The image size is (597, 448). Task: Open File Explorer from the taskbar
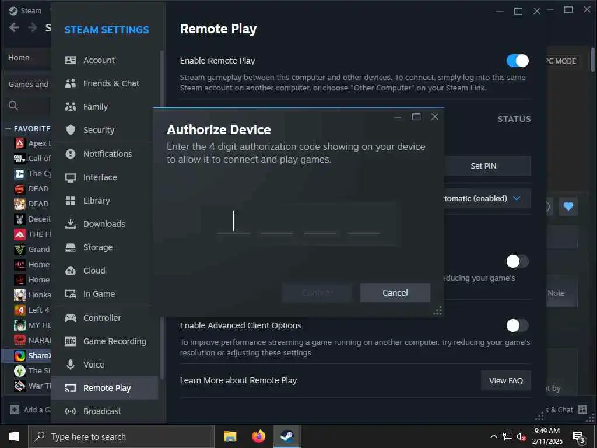[230, 436]
